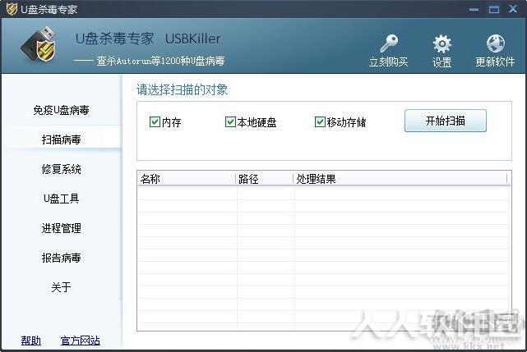Go to 修复系统 in sidebar
Image resolution: width=527 pixels, height=352 pixels.
(61, 169)
